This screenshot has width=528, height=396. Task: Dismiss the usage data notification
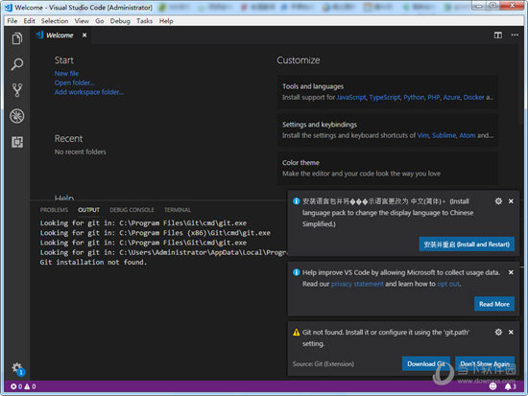point(511,272)
